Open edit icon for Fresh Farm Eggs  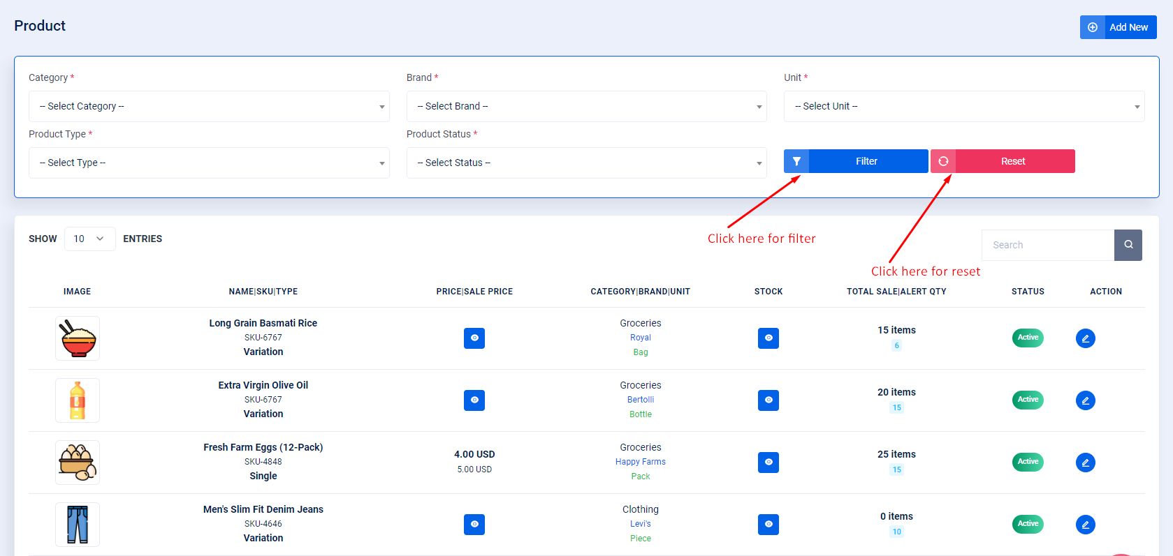pos(1085,463)
